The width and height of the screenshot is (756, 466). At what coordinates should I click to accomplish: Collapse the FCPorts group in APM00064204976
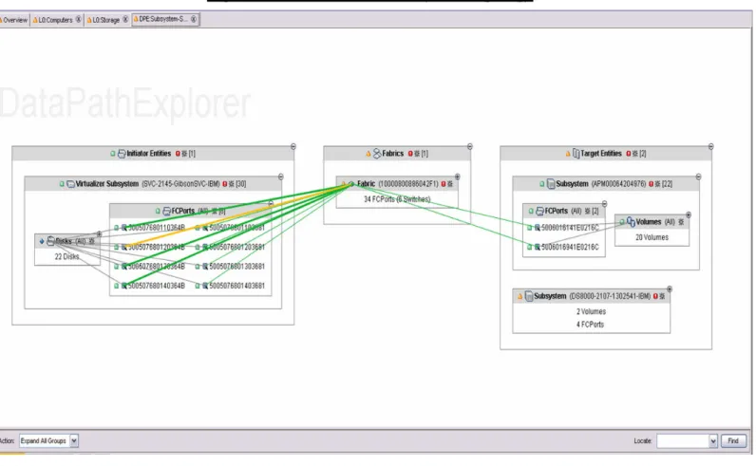604,204
